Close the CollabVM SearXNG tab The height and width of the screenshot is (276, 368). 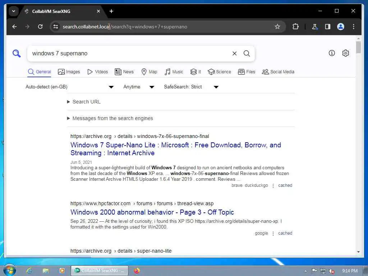[x=98, y=11]
